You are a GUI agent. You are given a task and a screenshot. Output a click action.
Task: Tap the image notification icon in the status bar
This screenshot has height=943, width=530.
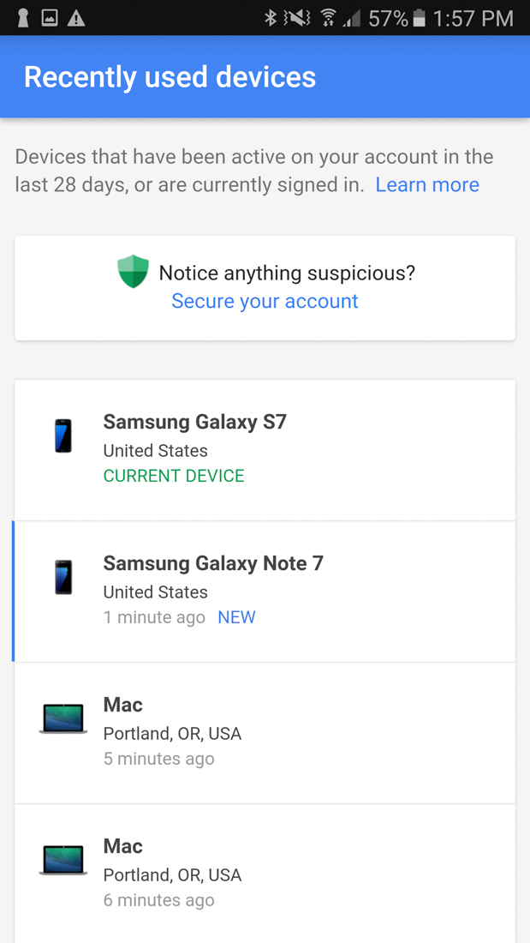(50, 17)
